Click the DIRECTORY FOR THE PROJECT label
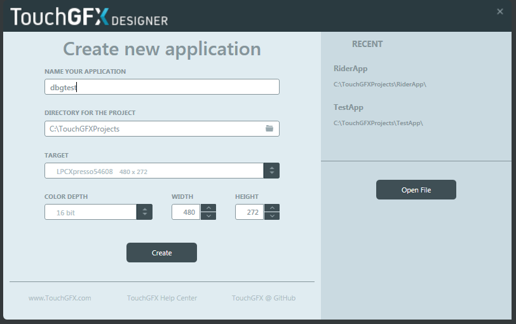This screenshot has width=516, height=324. (x=90, y=113)
